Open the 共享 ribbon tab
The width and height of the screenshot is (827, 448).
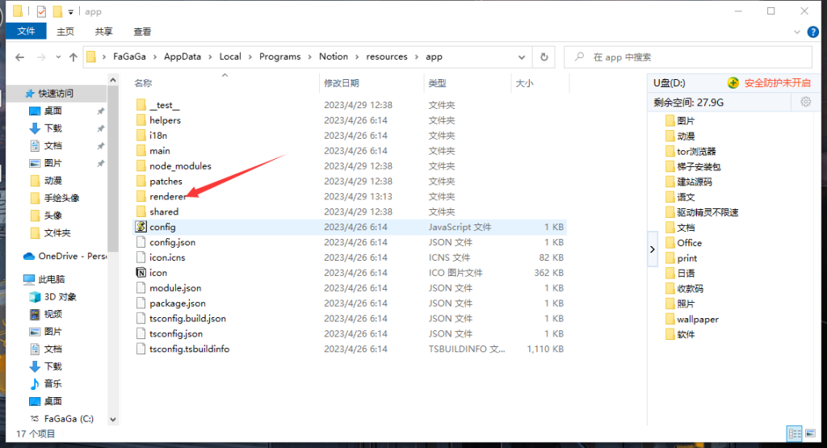(x=104, y=31)
